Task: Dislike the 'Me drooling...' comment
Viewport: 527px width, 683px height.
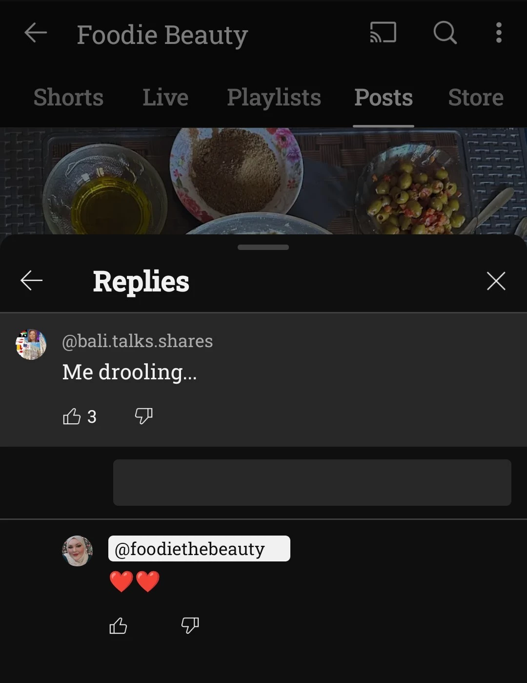Action: click(143, 416)
